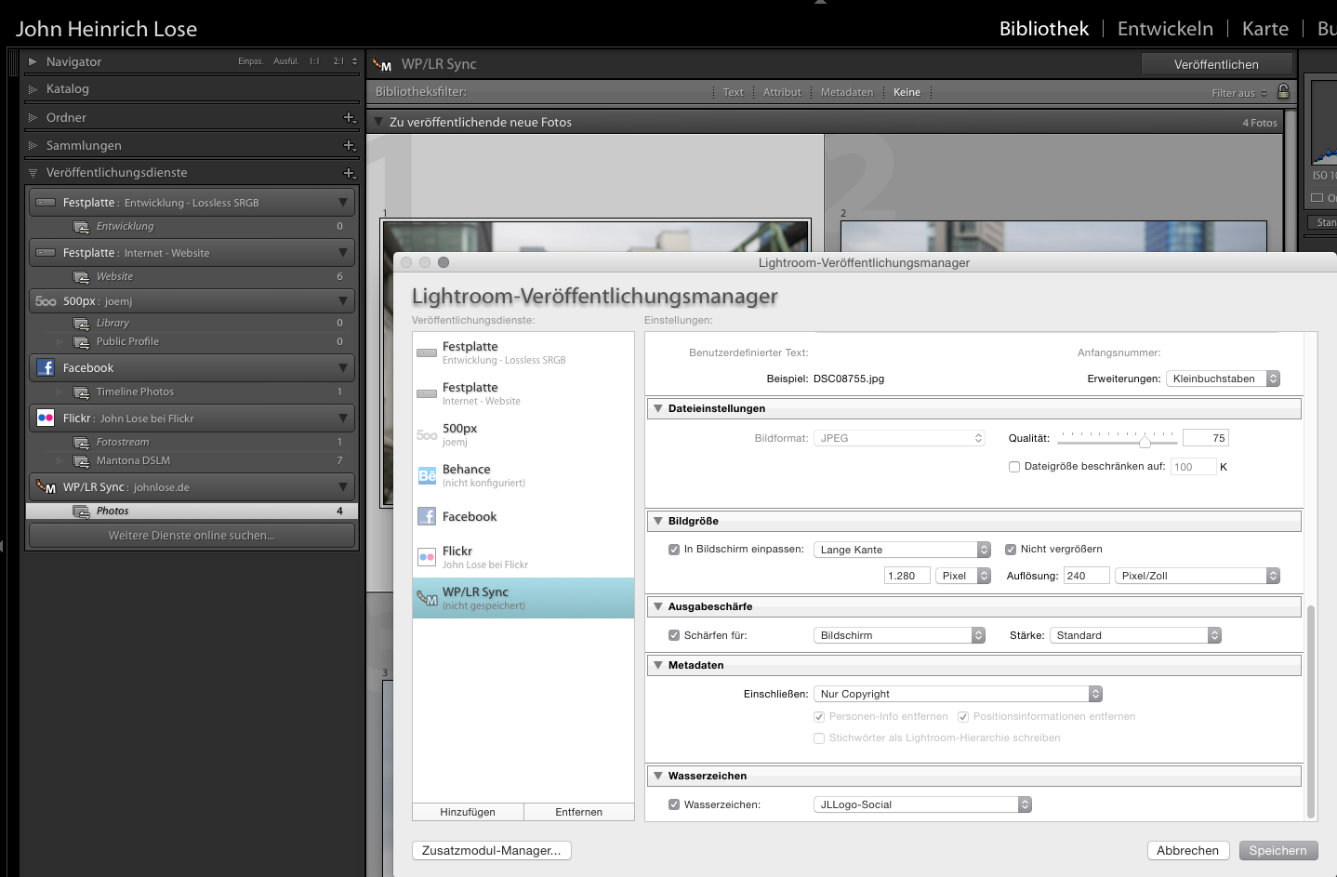Screen dimensions: 1337x877
Task: Open the Lange Kante dropdown
Action: point(902,550)
